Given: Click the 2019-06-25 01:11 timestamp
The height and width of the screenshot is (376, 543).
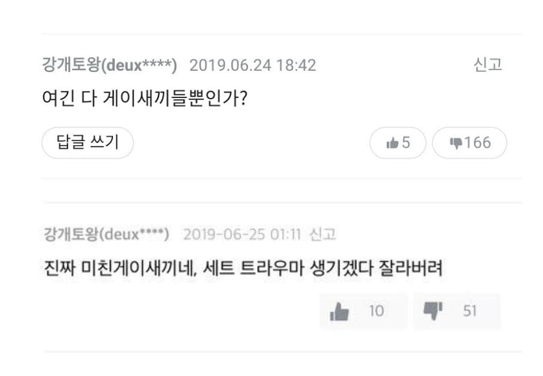Looking at the screenshot, I should (x=242, y=234).
